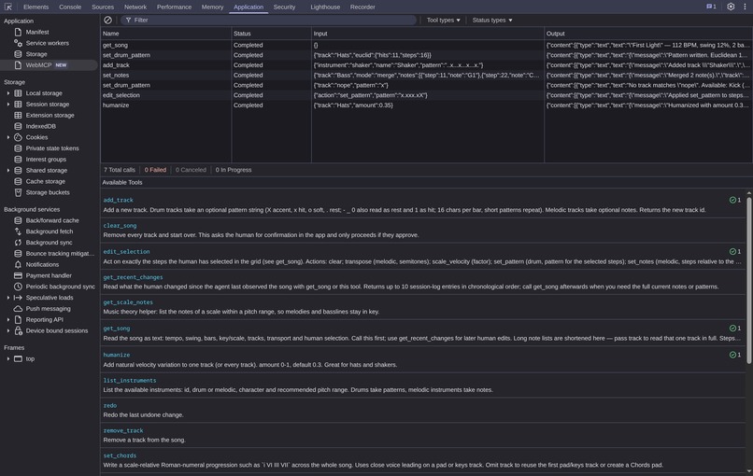Select the WebMCP sidebar item
The height and width of the screenshot is (476, 753).
[49, 65]
